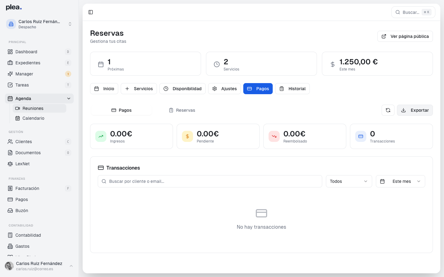444x277 pixels.
Task: Click the clock icon on Servicios card
Action: pos(217,64)
